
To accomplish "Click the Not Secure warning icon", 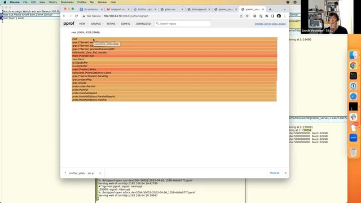I will click(x=84, y=16).
